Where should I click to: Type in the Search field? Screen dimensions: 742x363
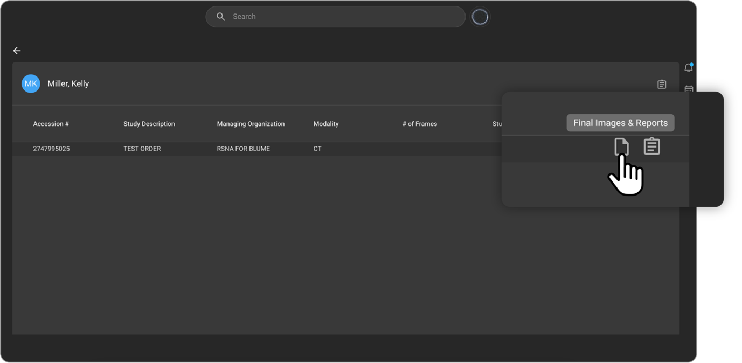[345, 17]
